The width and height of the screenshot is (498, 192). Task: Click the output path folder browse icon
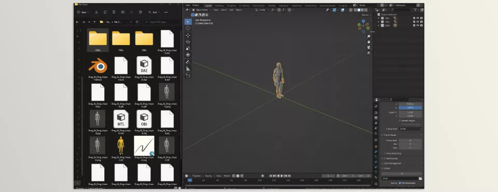point(420,179)
